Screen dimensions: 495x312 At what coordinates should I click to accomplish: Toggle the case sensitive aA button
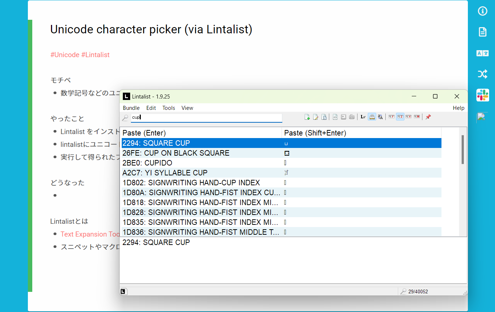380,117
